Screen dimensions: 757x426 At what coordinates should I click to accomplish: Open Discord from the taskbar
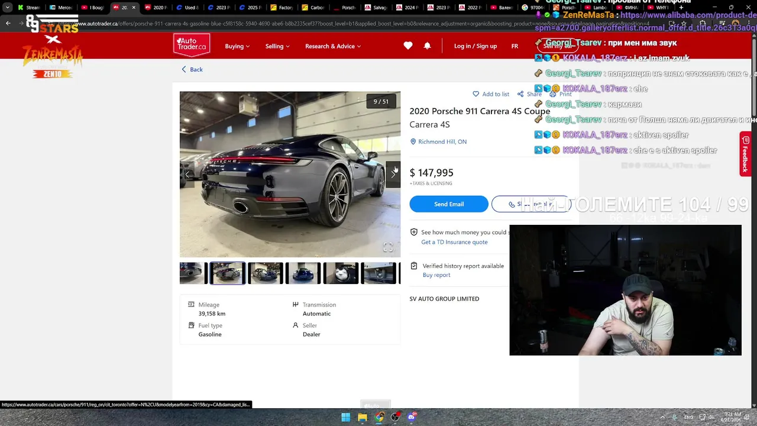point(412,417)
